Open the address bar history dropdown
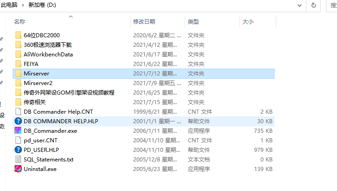This screenshot has width=337, height=191. [x=300, y=5]
